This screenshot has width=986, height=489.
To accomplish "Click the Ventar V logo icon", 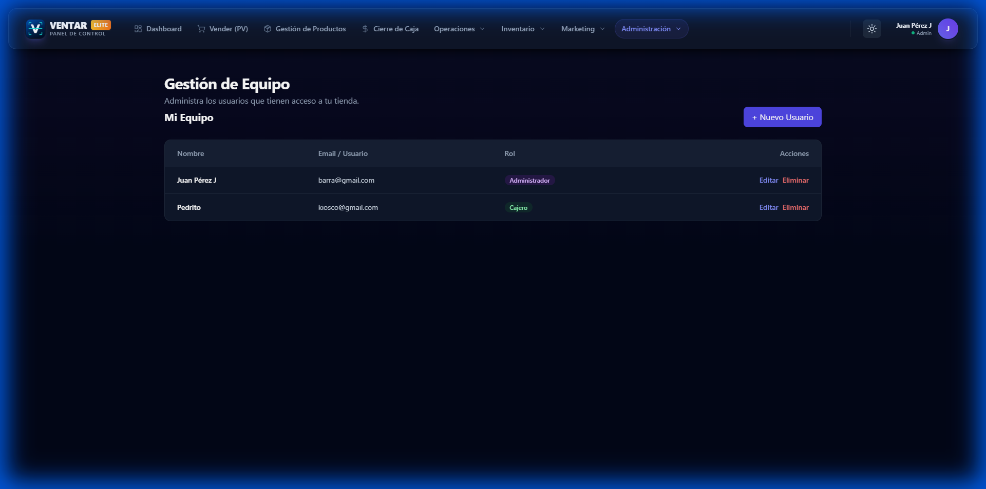I will tap(35, 29).
